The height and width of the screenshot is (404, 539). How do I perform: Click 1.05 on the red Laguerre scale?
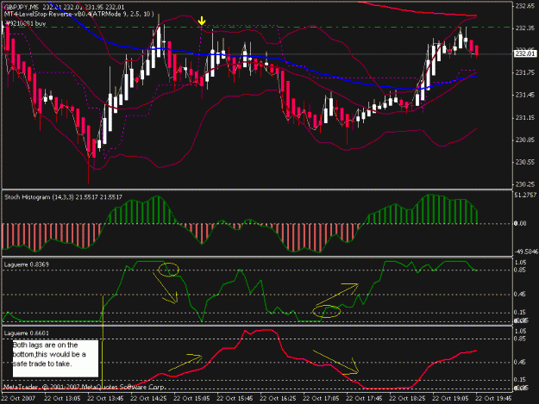click(x=520, y=332)
